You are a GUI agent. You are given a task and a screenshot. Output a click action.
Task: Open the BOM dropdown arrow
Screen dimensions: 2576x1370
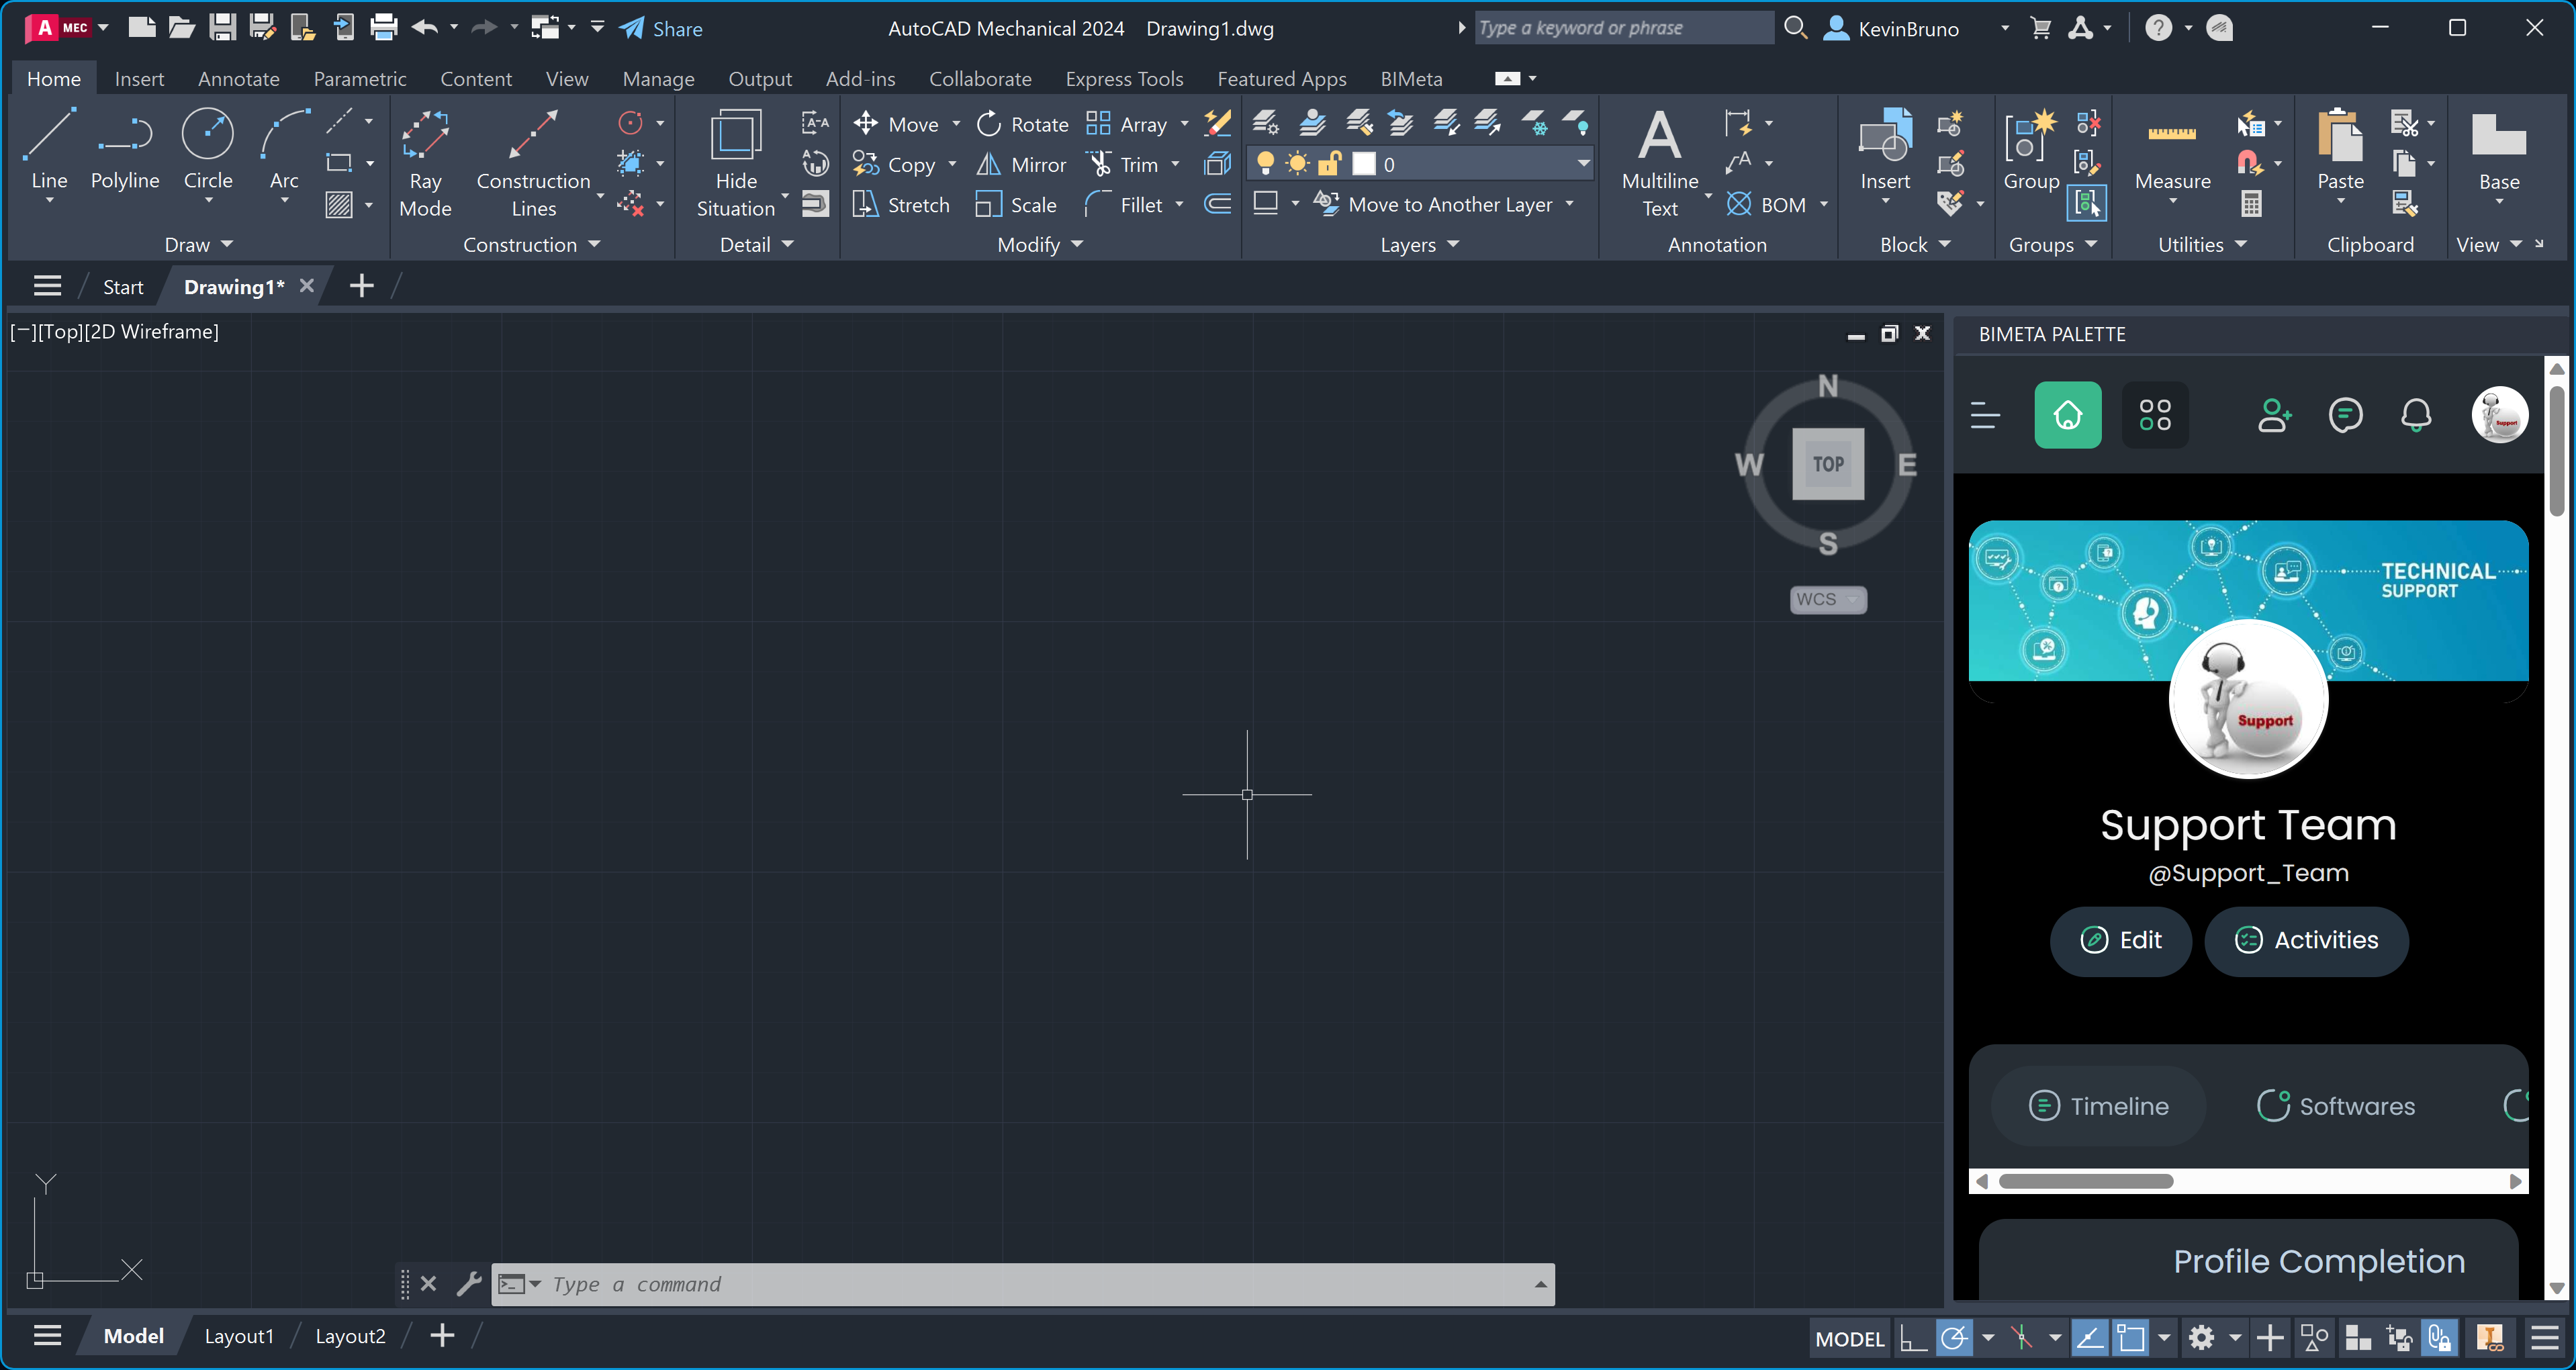(1823, 204)
